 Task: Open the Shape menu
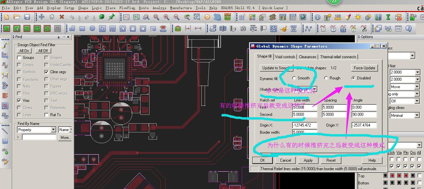coord(83,8)
